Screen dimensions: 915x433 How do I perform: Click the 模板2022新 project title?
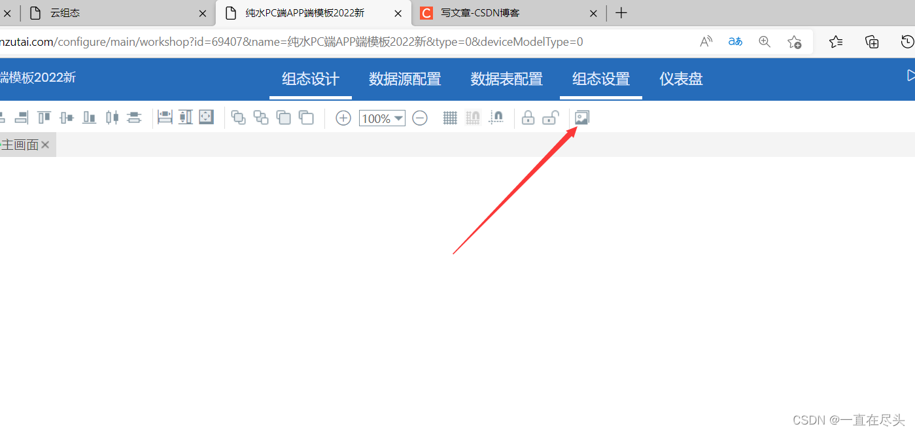pyautogui.click(x=38, y=77)
